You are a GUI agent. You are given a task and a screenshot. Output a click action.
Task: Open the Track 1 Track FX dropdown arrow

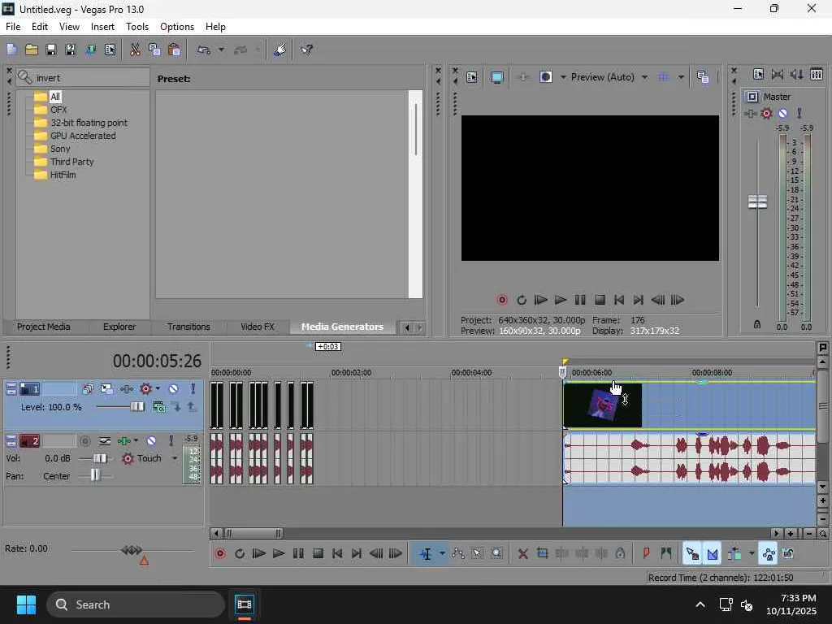(x=158, y=389)
